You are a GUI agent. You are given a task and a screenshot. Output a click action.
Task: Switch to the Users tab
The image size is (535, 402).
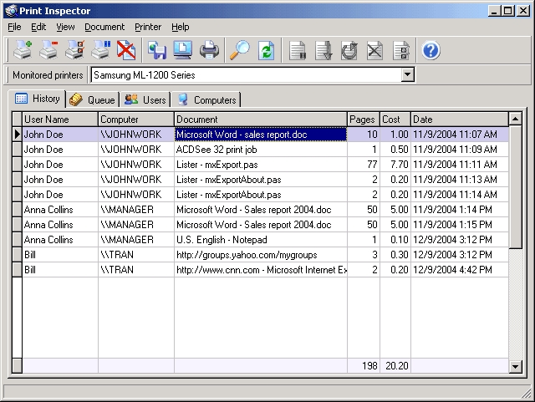click(x=145, y=99)
